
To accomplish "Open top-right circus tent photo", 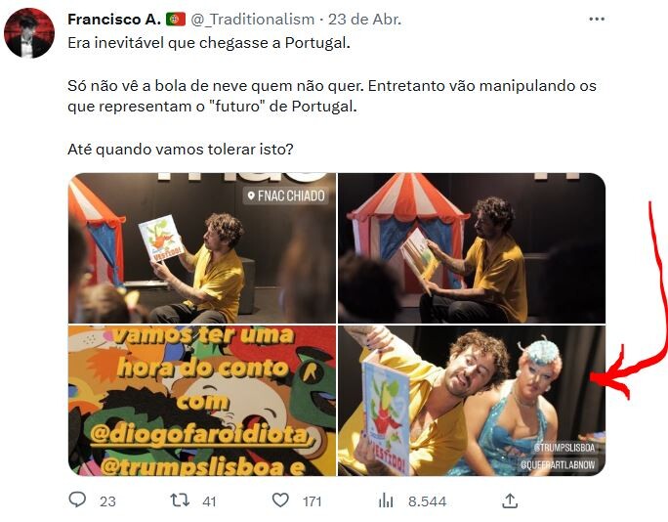I will [472, 248].
